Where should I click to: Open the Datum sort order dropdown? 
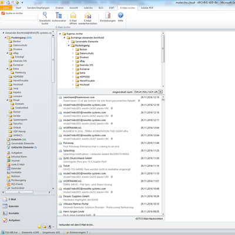click(160, 92)
